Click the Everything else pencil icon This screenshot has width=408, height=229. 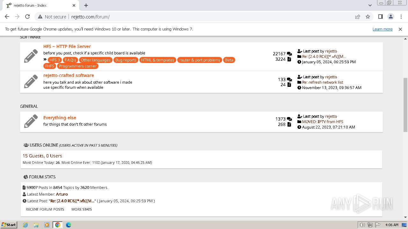pos(31,121)
